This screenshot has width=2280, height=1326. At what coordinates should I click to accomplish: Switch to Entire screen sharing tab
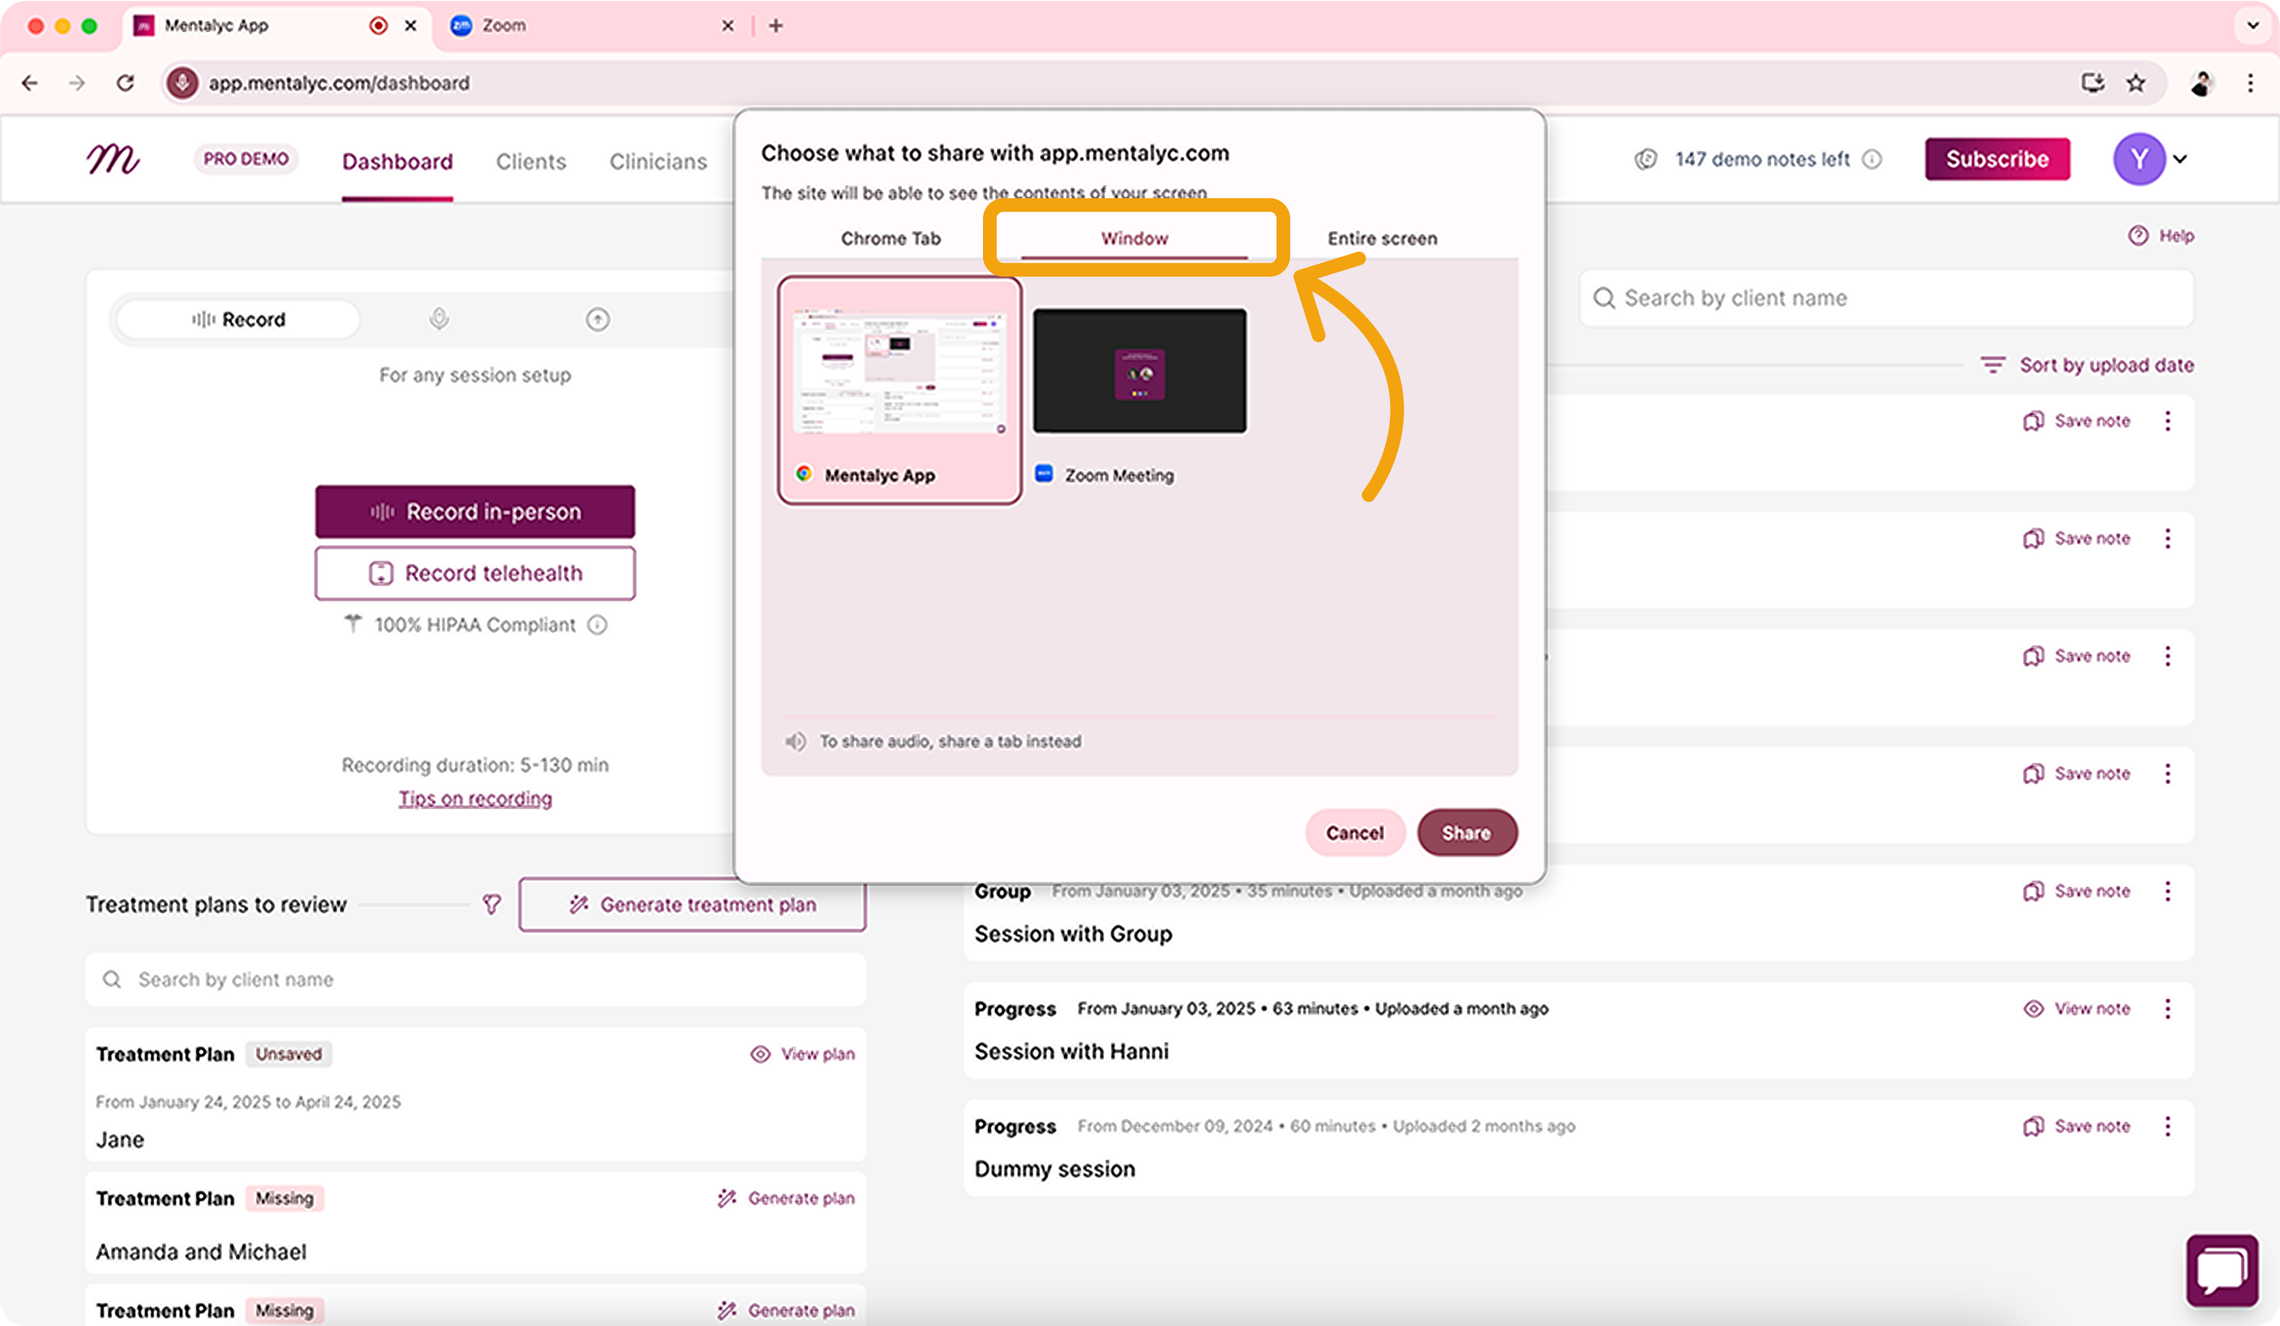point(1382,239)
